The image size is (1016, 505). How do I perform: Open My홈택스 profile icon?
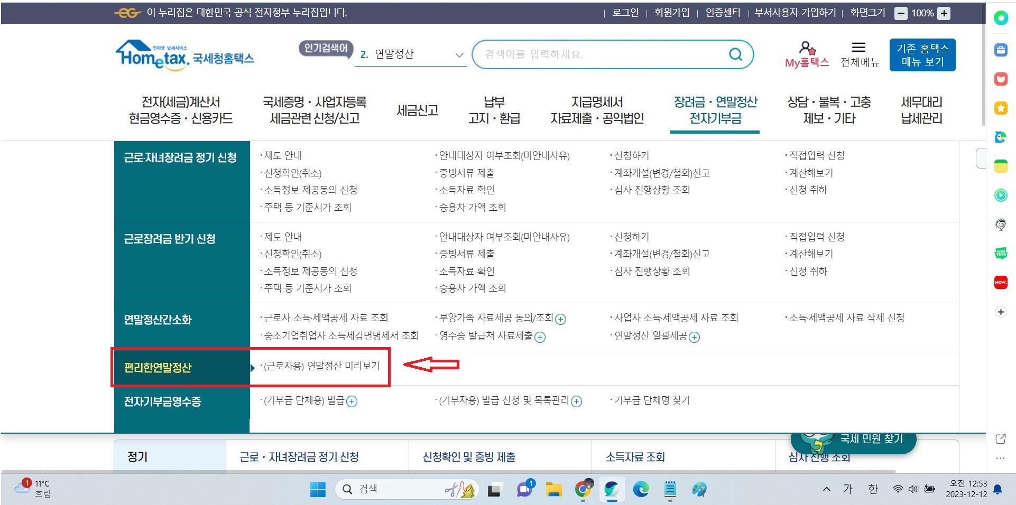806,48
